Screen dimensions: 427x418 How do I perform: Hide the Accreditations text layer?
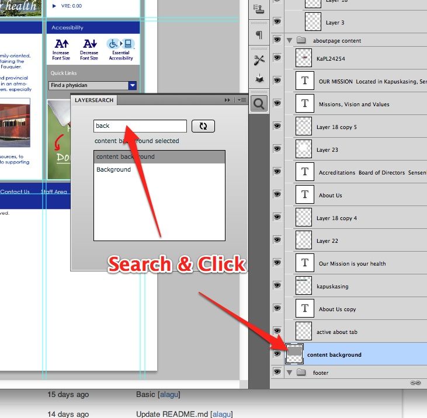click(277, 172)
